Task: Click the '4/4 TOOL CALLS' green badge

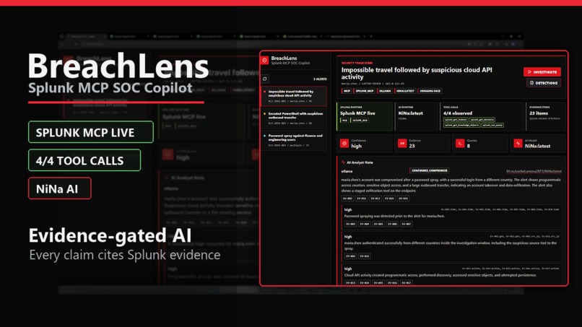Action: [x=84, y=160]
